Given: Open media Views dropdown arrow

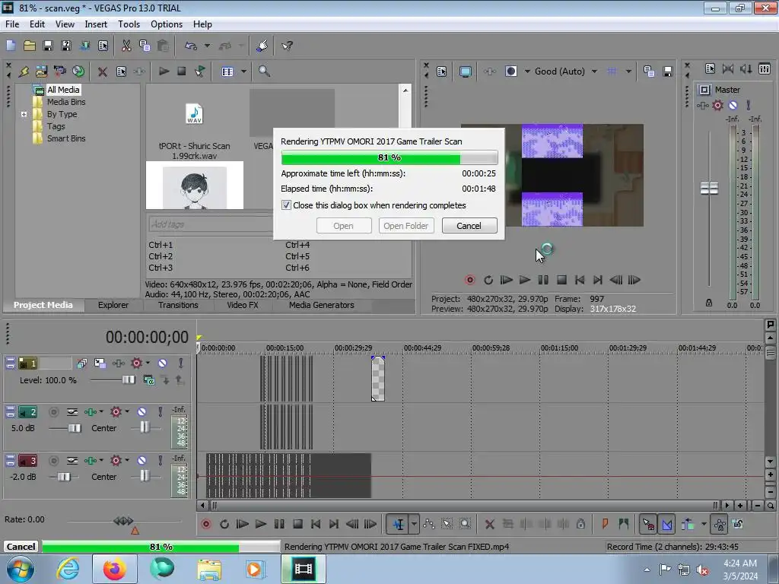Looking at the screenshot, I should coord(243,71).
